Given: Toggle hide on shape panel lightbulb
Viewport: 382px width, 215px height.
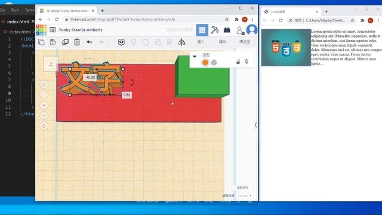Looking at the screenshot, I should point(247,62).
